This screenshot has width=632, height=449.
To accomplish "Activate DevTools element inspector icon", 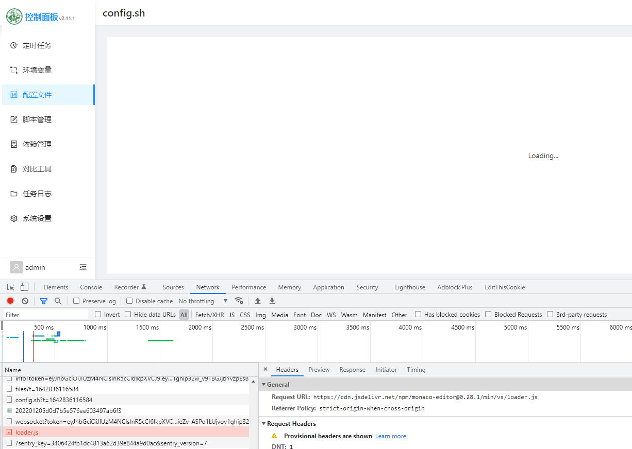I will tap(10, 287).
